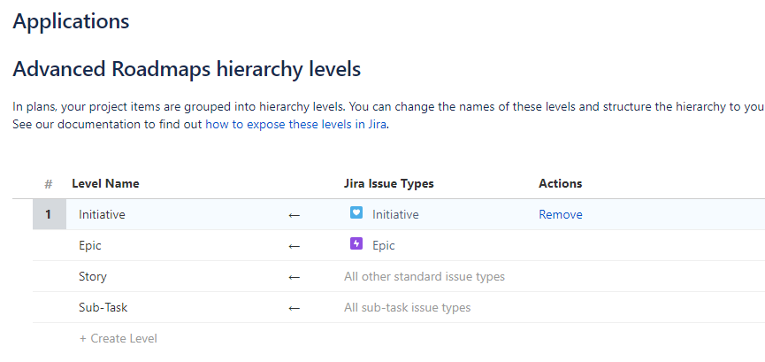Click the All other standard issue types text

[x=425, y=276]
